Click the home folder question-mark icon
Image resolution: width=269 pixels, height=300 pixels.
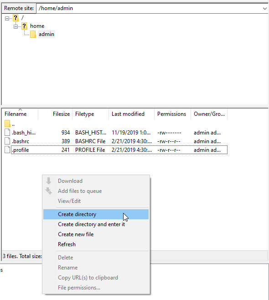click(x=24, y=26)
